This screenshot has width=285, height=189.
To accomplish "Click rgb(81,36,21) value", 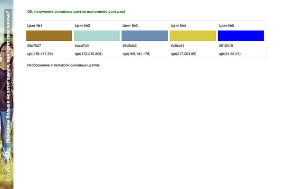I will pos(230,54).
